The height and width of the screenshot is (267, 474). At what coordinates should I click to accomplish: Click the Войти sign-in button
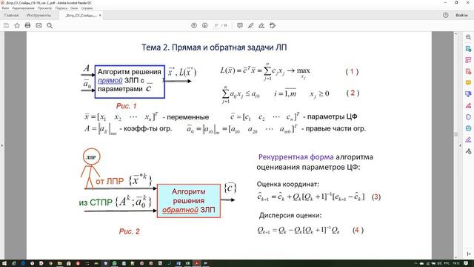[x=461, y=15]
